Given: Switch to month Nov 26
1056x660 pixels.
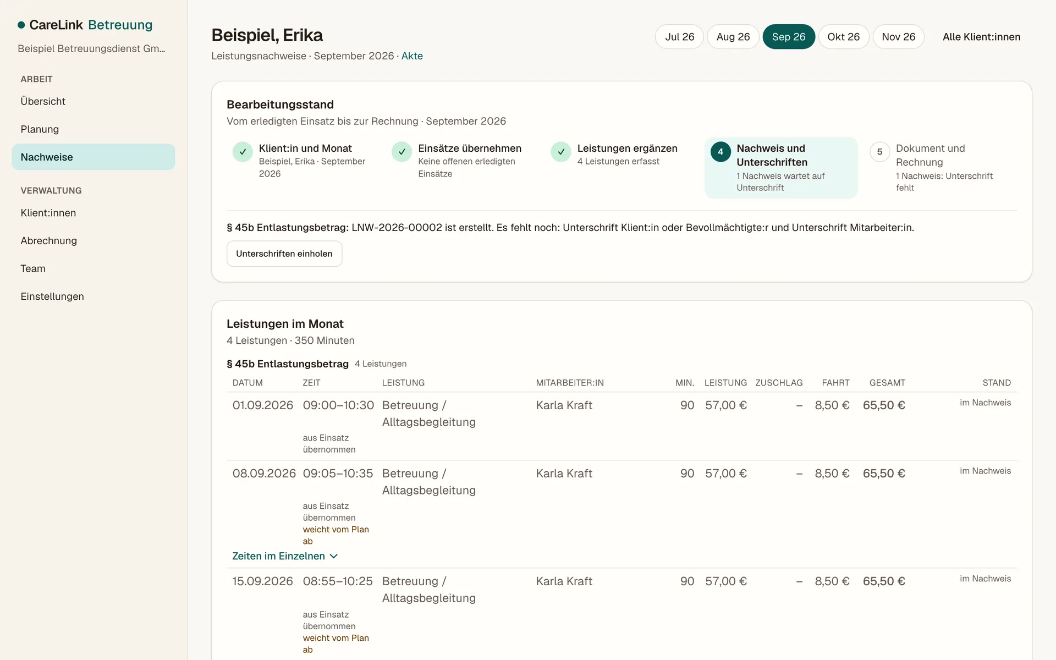Looking at the screenshot, I should [x=899, y=37].
